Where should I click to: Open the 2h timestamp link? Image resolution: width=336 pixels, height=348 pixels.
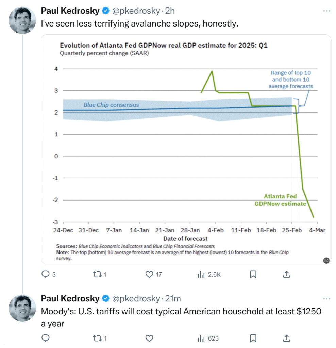coord(170,11)
